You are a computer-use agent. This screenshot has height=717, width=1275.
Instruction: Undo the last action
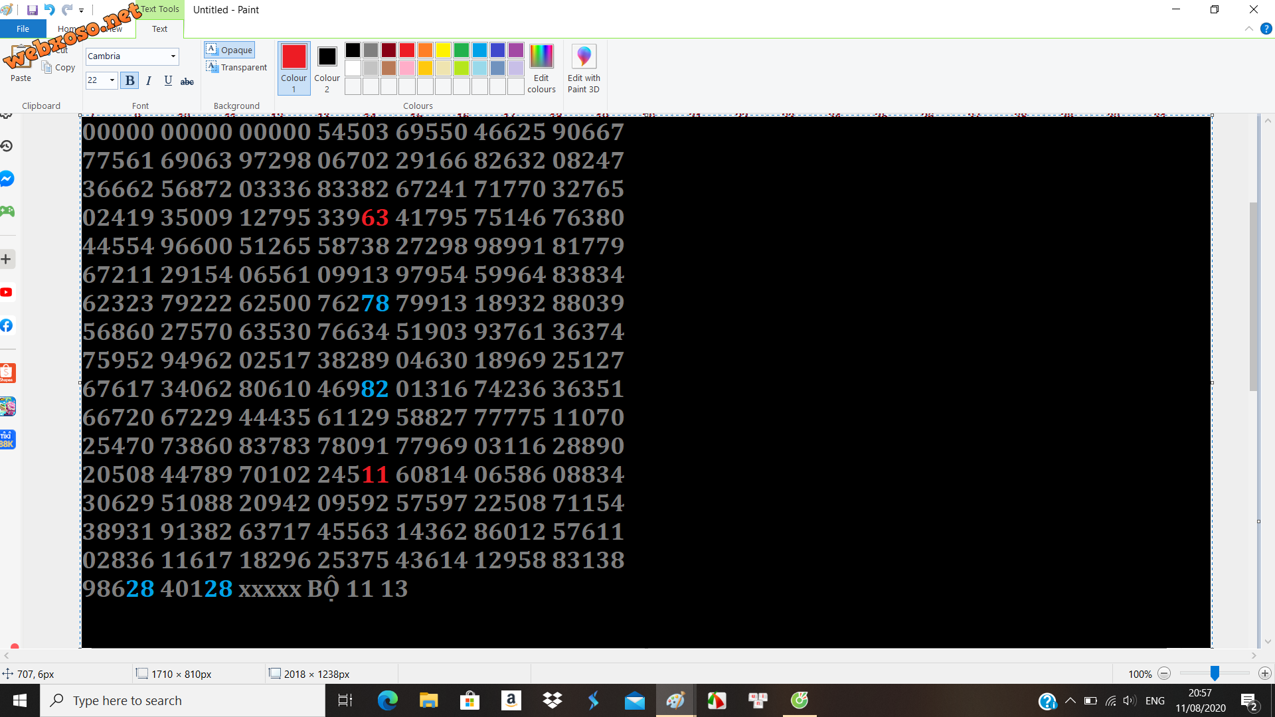49,10
